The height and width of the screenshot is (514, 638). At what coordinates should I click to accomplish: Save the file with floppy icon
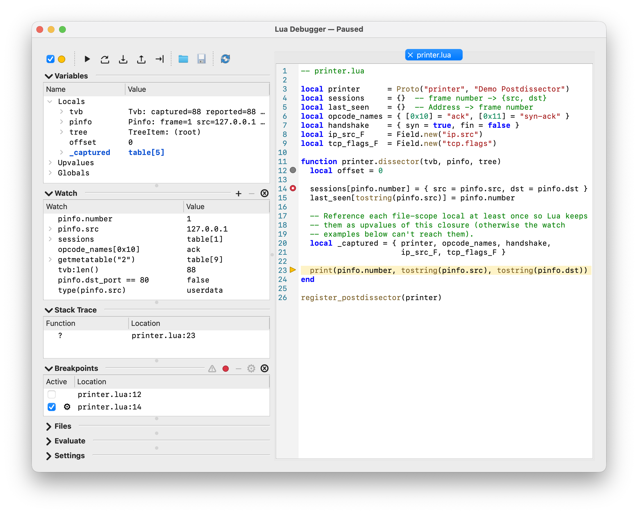click(202, 59)
